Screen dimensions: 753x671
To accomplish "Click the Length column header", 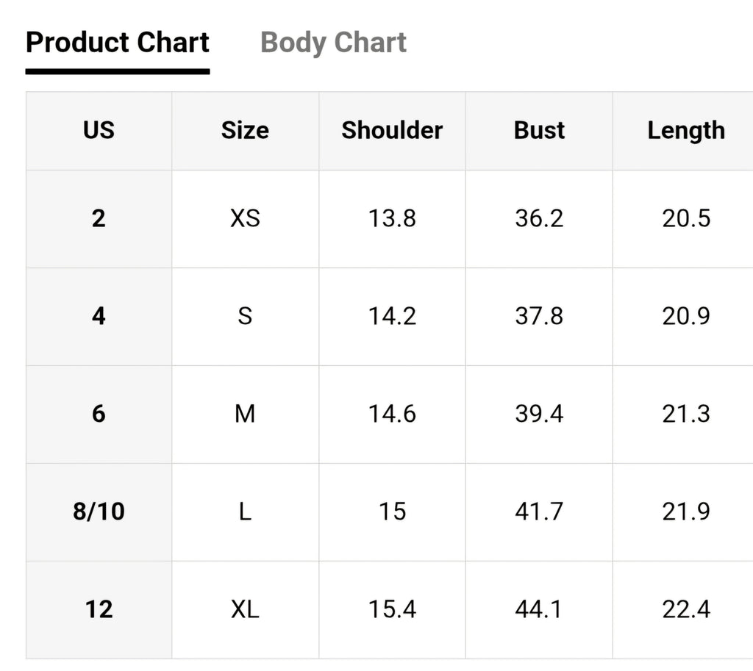I will point(686,131).
